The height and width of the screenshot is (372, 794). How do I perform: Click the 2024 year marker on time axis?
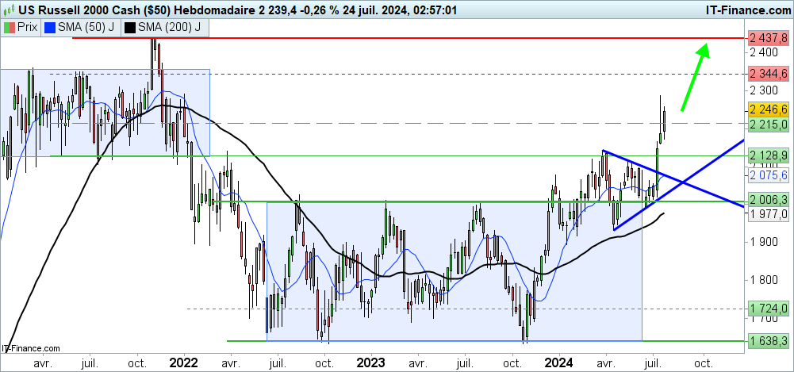tap(558, 361)
